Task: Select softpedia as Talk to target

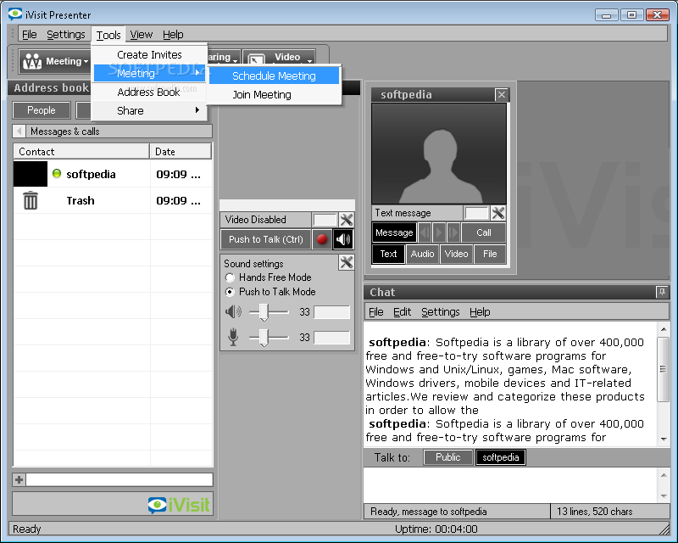Action: (501, 457)
